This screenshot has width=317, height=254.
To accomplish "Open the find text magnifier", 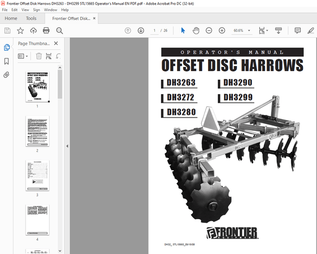I will click(x=59, y=31).
